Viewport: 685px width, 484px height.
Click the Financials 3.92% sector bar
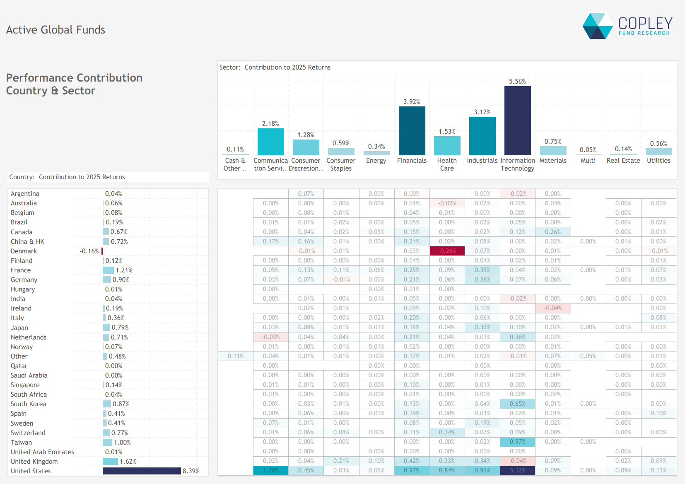click(412, 131)
